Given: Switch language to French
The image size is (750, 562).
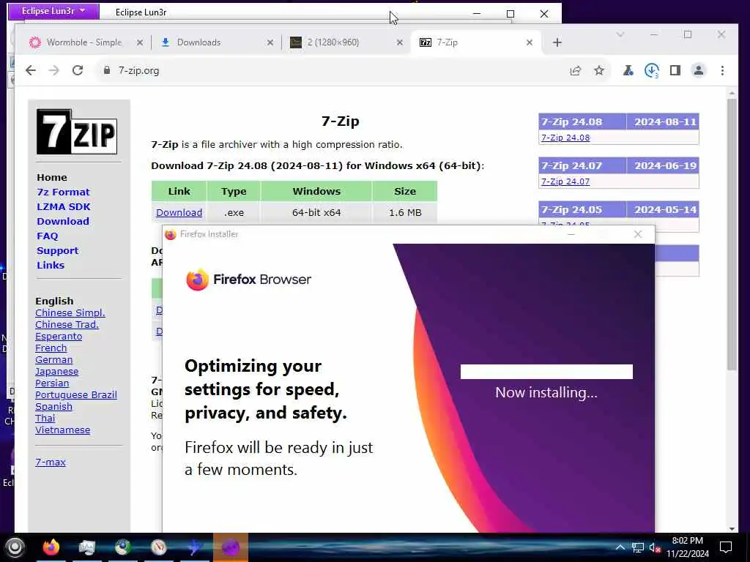Looking at the screenshot, I should tap(51, 348).
